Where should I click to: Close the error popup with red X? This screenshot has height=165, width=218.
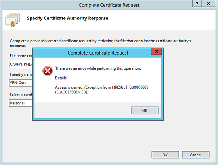(x=157, y=51)
